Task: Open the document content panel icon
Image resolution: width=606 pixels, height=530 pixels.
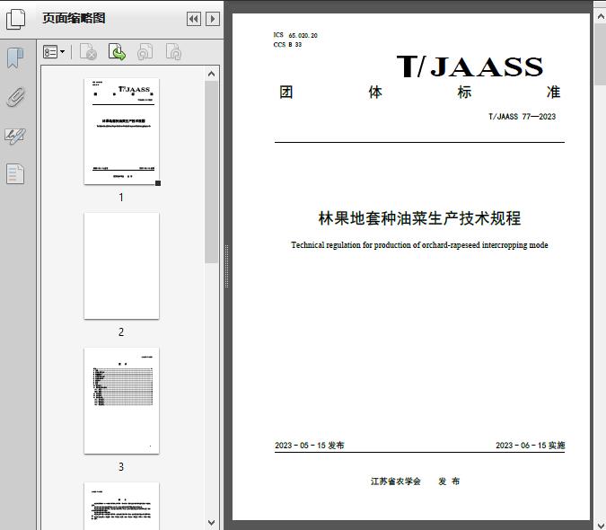Action: coord(15,173)
